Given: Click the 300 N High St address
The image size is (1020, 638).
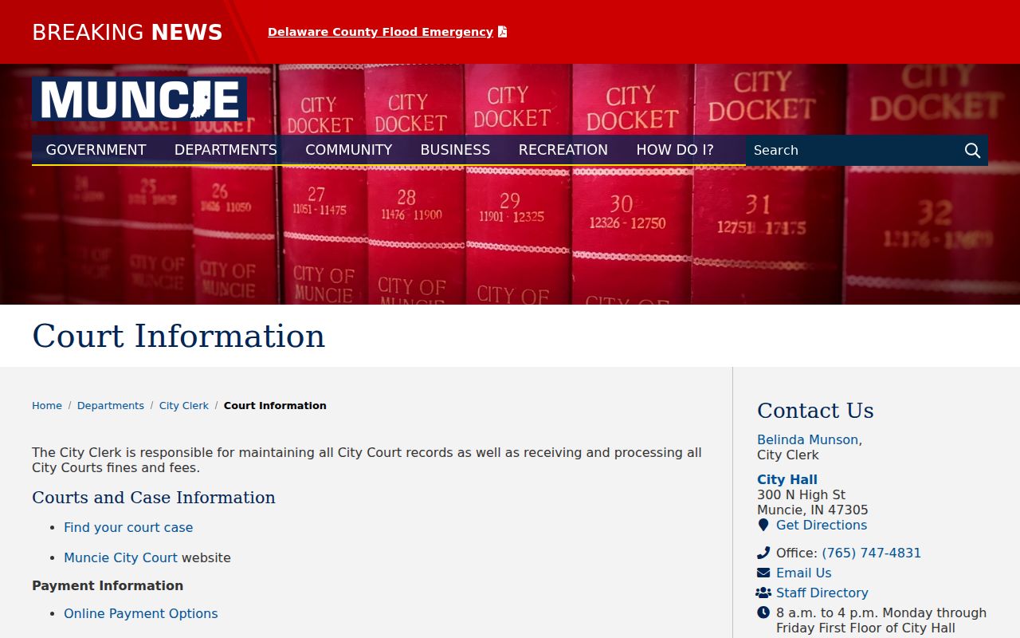Looking at the screenshot, I should (802, 494).
